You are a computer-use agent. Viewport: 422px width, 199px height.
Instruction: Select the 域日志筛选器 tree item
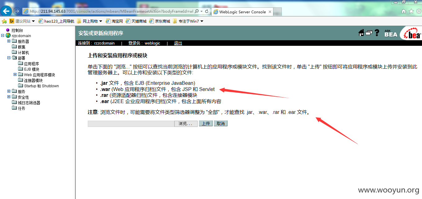pyautogui.click(x=29, y=103)
